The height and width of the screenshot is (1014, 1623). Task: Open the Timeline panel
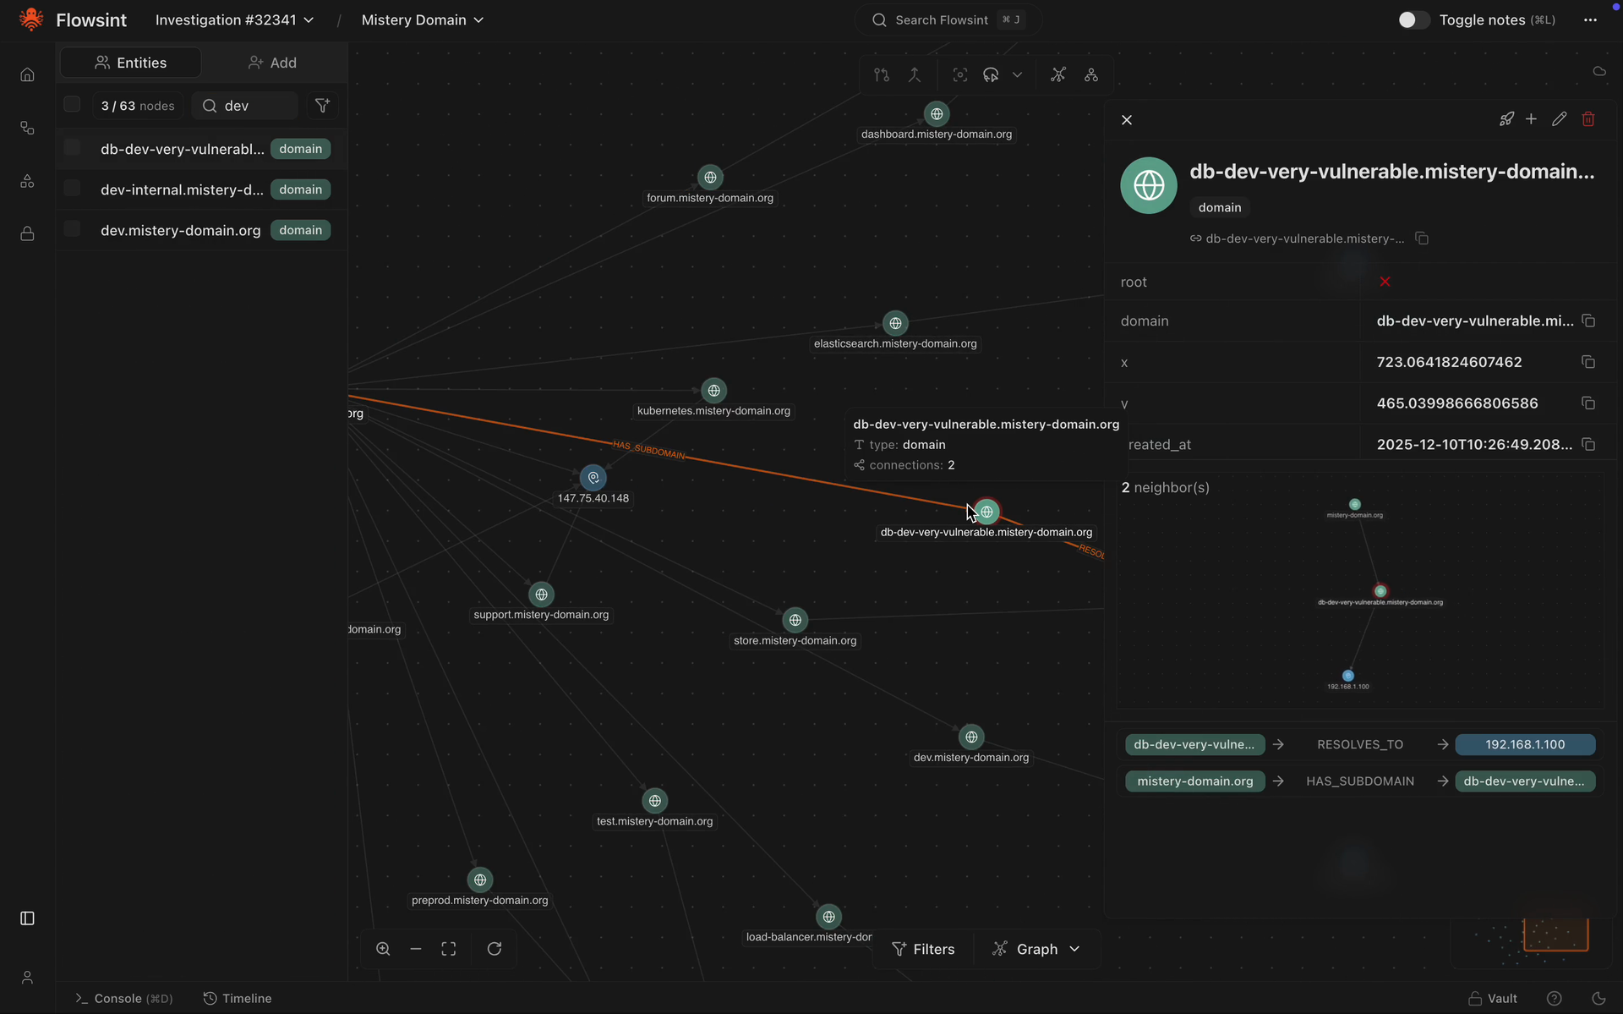tap(238, 999)
